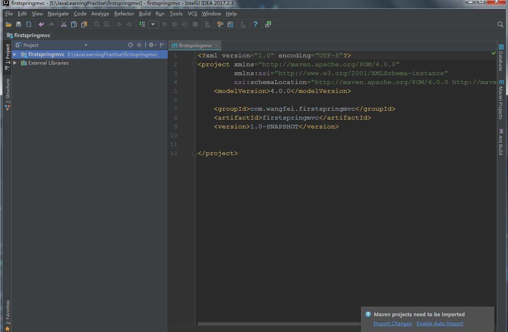Open the Run menu

[x=160, y=13]
